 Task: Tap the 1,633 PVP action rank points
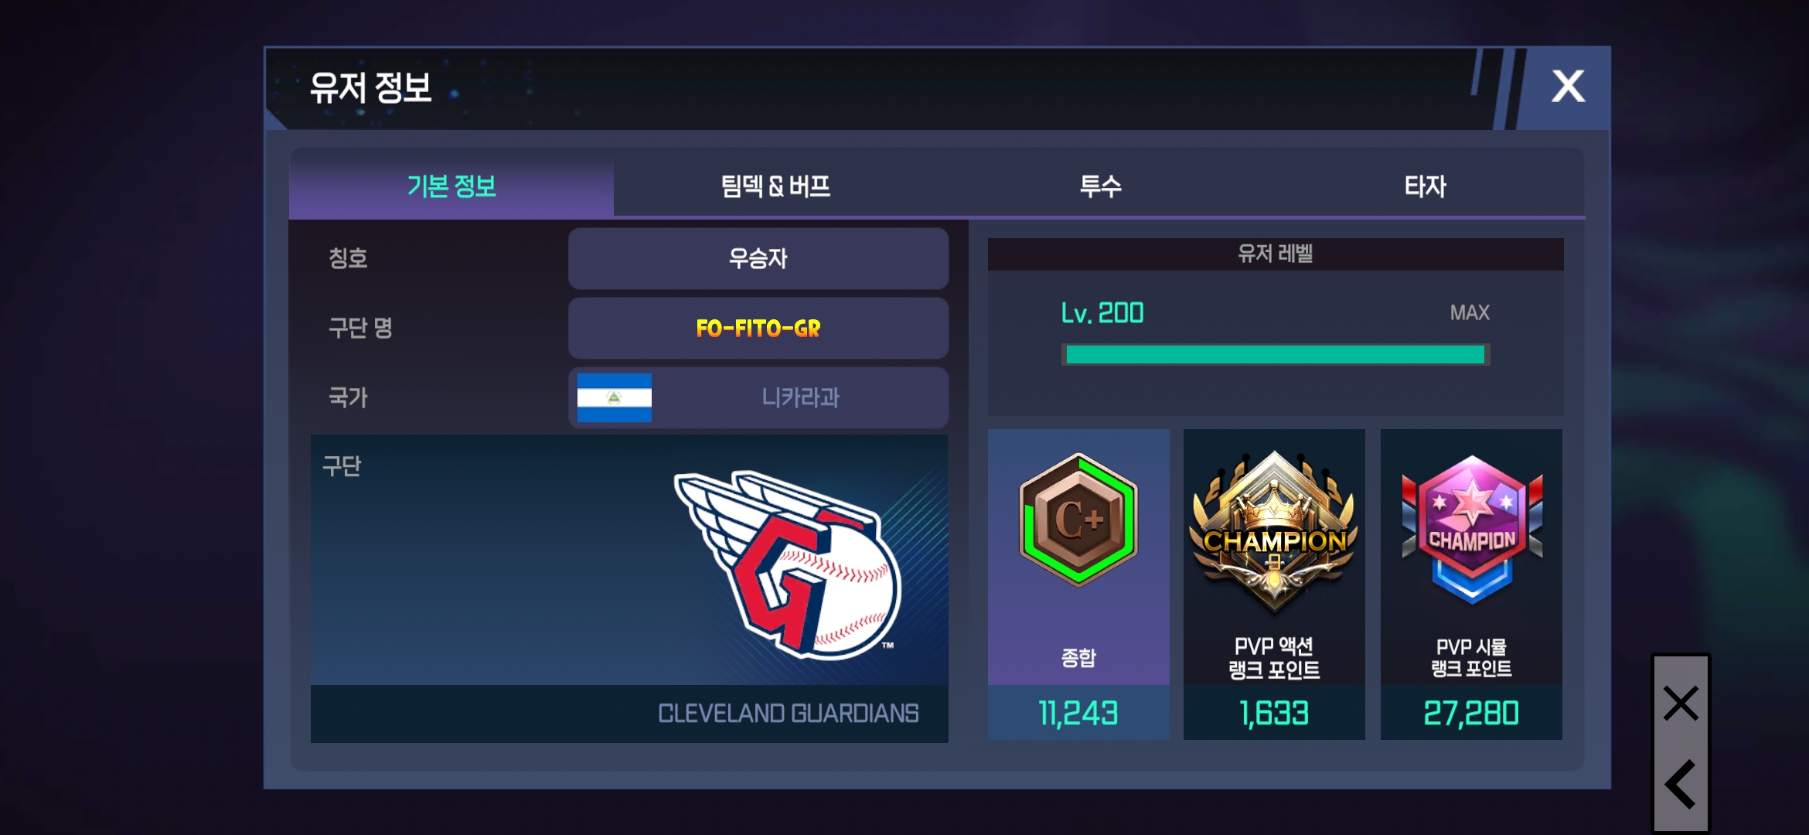[x=1274, y=713]
